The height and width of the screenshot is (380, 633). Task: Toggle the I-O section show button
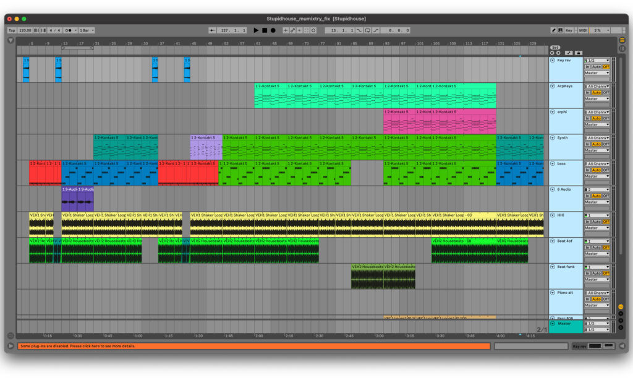point(621,307)
